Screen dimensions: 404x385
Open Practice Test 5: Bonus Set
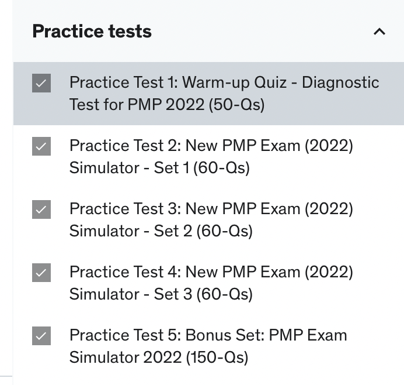[x=175, y=335]
